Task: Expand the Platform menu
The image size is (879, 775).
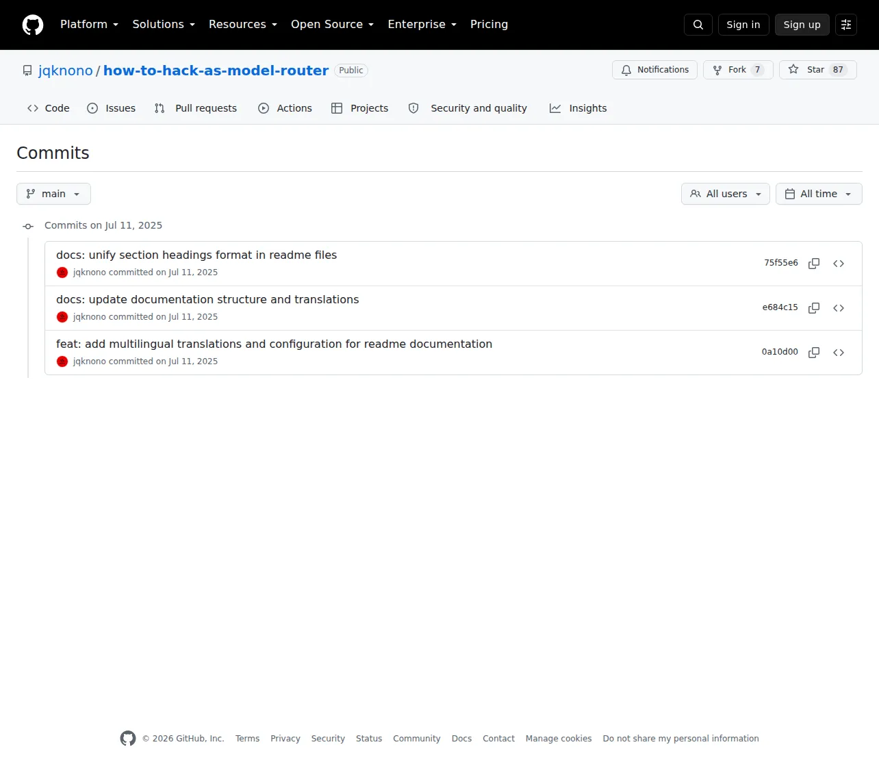Action: pyautogui.click(x=89, y=25)
